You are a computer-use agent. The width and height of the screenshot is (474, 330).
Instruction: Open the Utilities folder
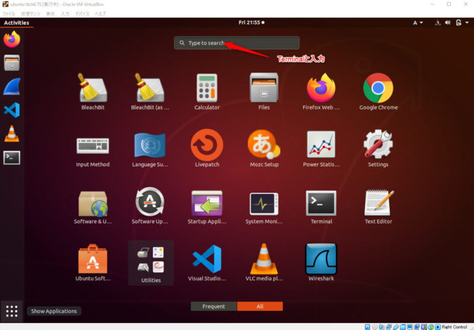pos(150,262)
